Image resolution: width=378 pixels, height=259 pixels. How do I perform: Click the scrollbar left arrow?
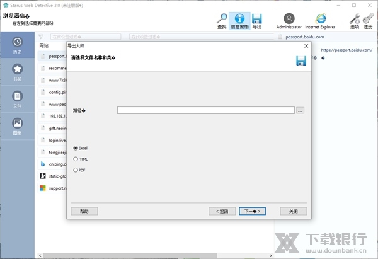point(40,256)
